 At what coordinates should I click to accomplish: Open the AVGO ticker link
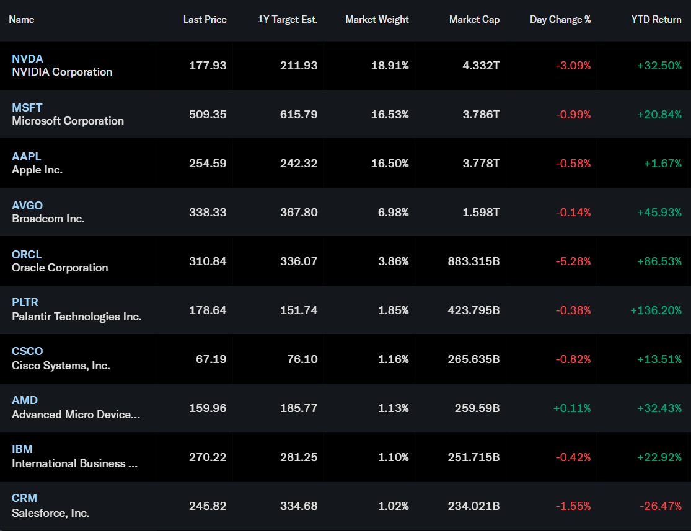click(27, 205)
